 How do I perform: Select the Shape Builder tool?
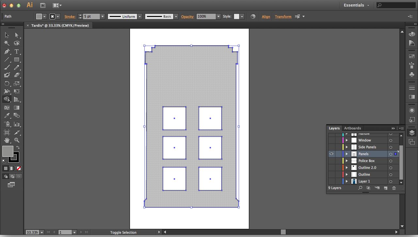(7, 99)
